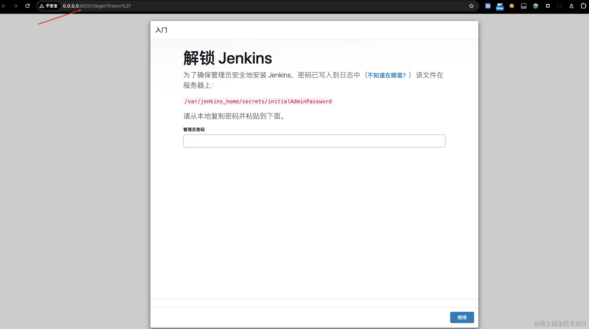589x329 pixels.
Task: Click the 管理员密码 field label
Action: coord(194,129)
